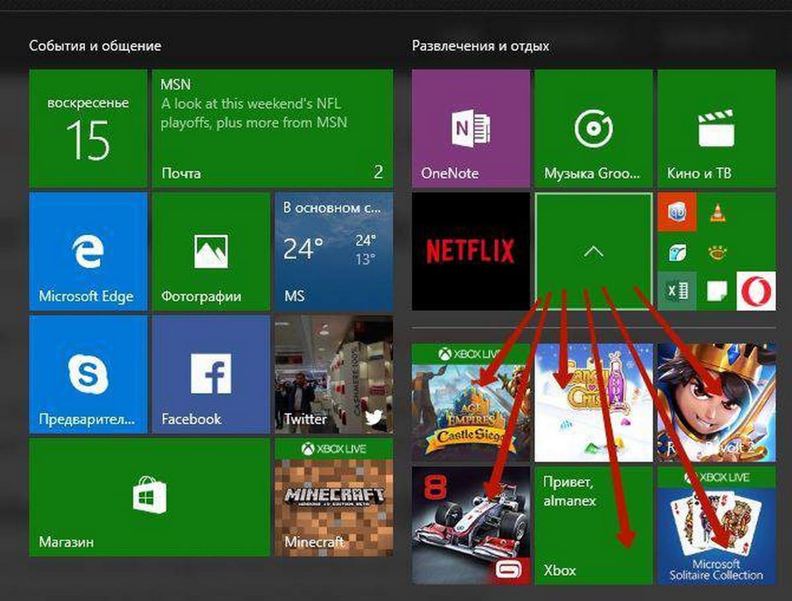Open the Магазин store tile
This screenshot has width=792, height=601.
coord(150,497)
